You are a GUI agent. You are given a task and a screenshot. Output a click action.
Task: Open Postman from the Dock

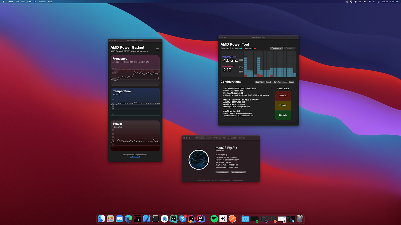tap(232, 219)
